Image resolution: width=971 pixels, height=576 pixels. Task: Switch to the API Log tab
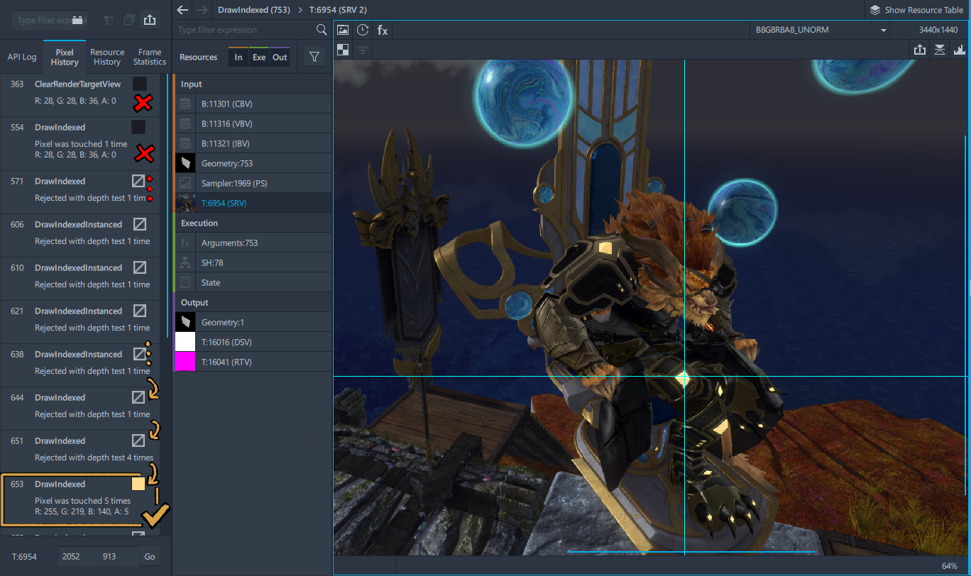tap(22, 57)
